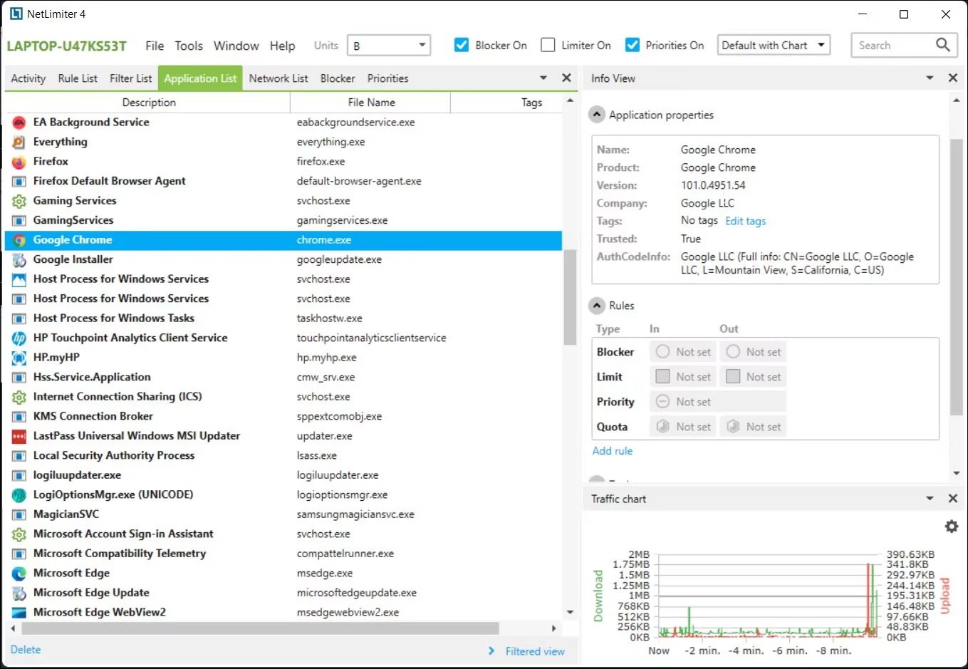
Task: Click the LastPass Universal Windows MSI Updater icon
Action: pyautogui.click(x=19, y=436)
